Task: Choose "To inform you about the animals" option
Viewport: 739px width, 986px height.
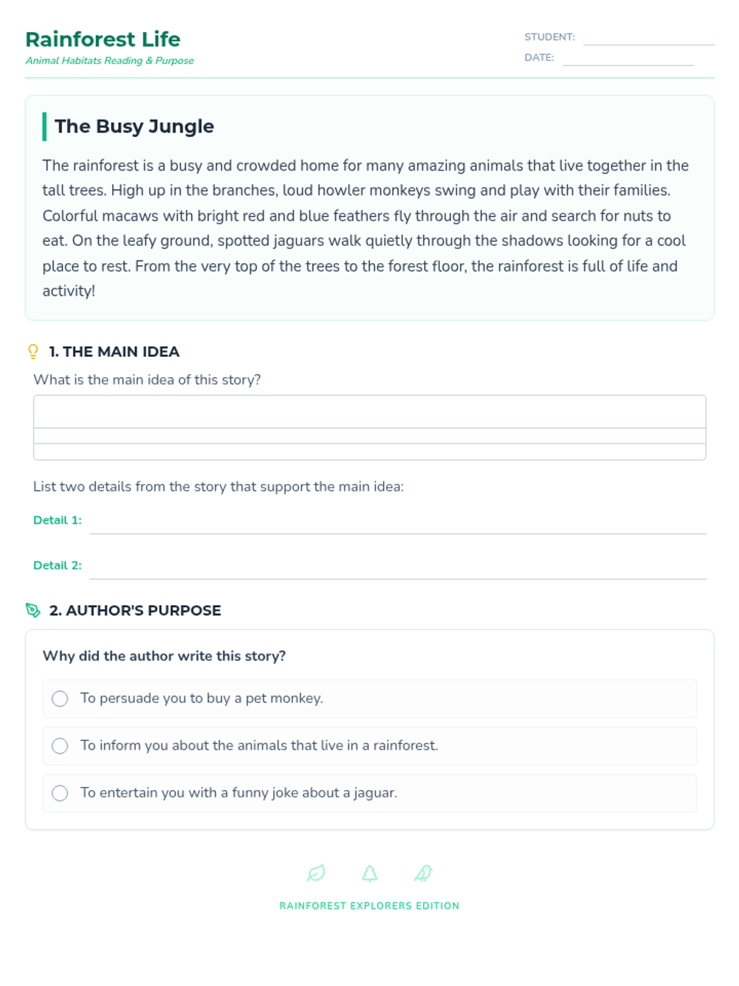Action: click(60, 746)
